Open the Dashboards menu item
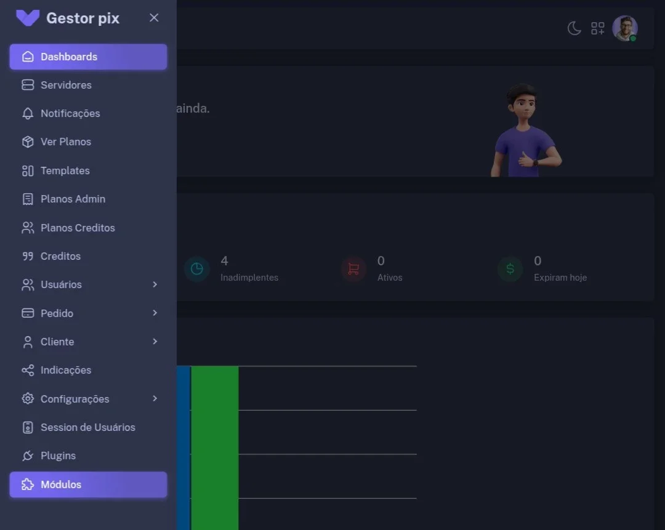Viewport: 665px width, 530px height. point(88,57)
